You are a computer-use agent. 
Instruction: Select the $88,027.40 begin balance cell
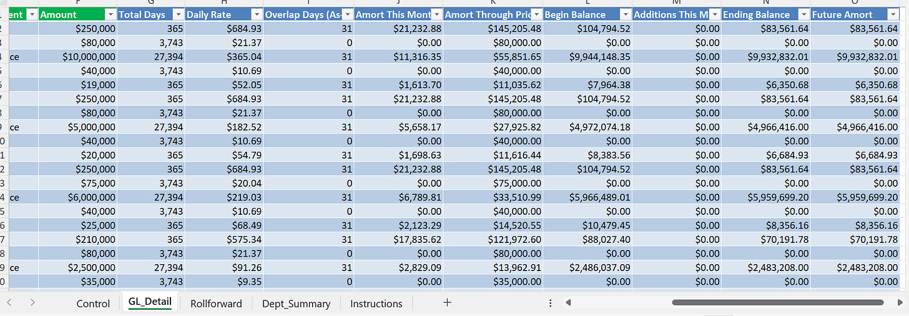(x=587, y=239)
